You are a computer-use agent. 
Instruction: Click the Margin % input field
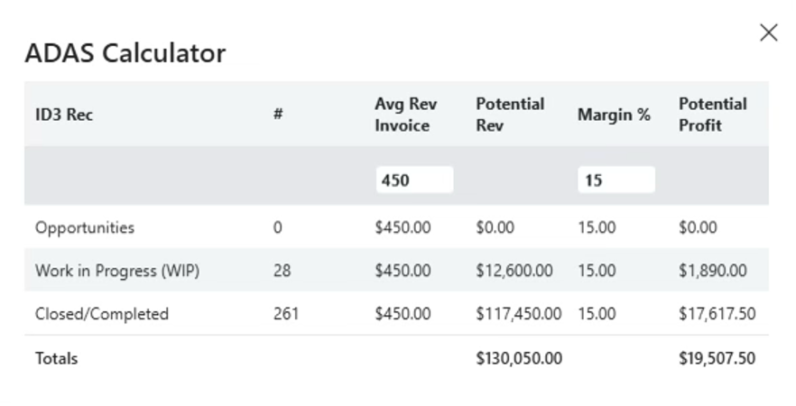click(x=616, y=180)
